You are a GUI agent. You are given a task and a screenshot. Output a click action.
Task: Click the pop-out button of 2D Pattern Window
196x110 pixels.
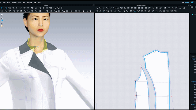tap(188, 5)
